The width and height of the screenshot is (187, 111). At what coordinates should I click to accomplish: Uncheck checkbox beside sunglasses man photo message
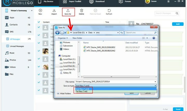click(39, 51)
